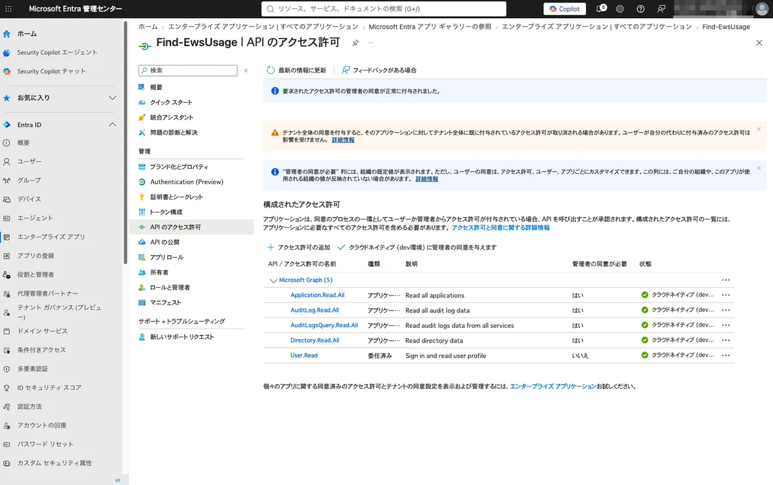
Task: Open アクセス許可と同意に関する詳細情報 link
Action: tap(501, 228)
